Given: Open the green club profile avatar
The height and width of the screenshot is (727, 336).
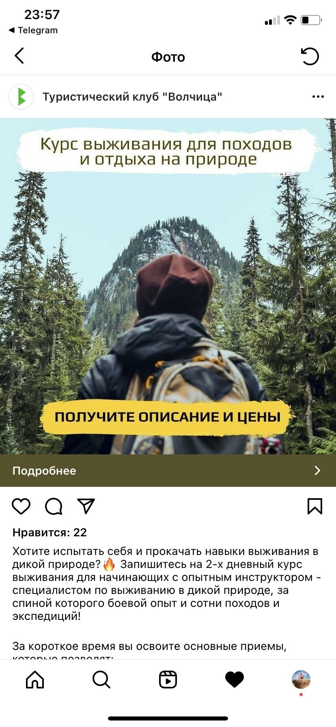Looking at the screenshot, I should (21, 97).
